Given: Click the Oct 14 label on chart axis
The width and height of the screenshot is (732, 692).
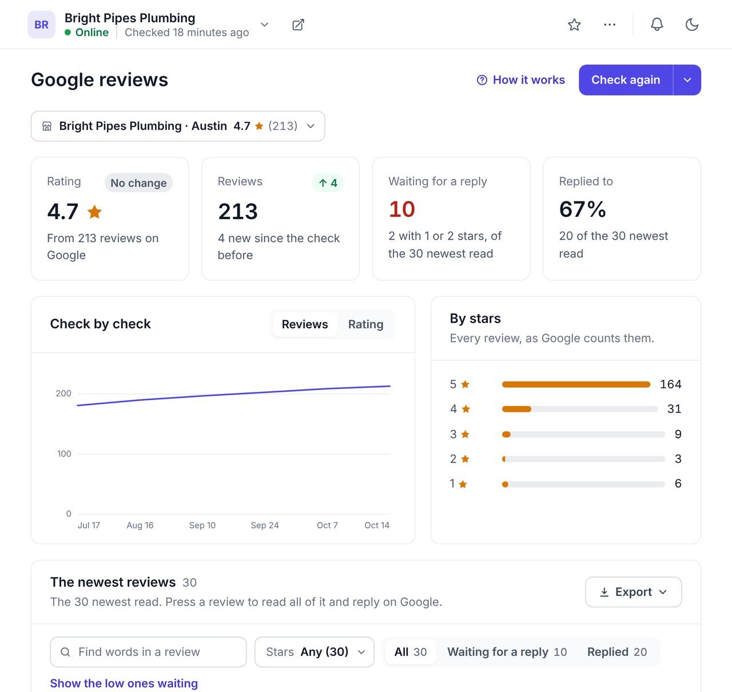Looking at the screenshot, I should [377, 526].
